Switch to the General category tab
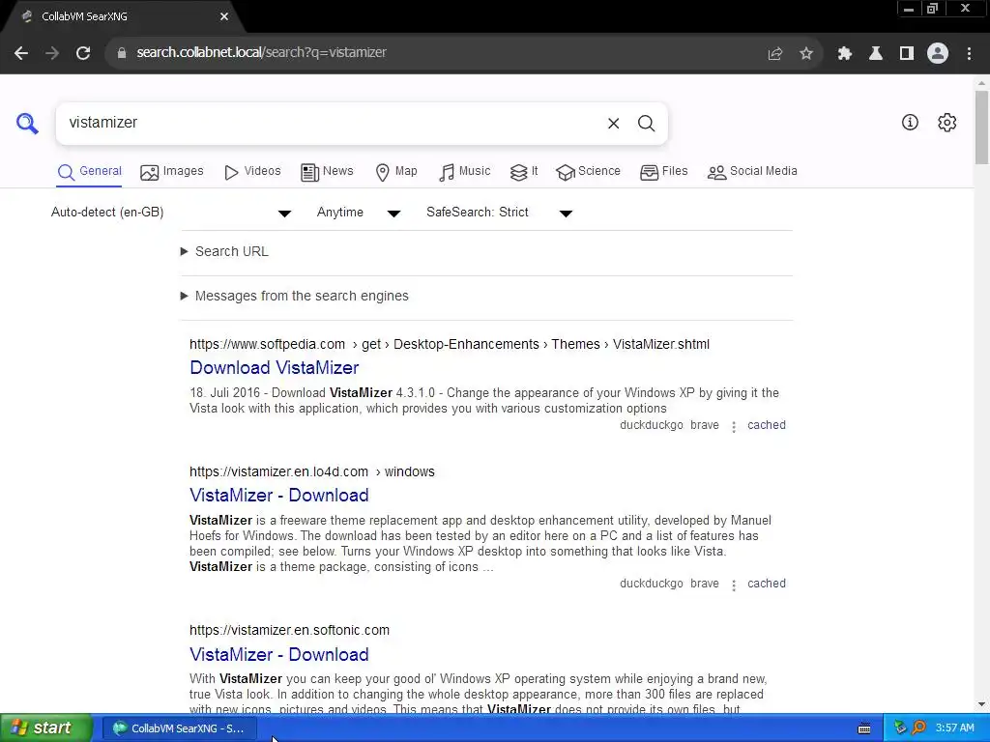Viewport: 990px width, 742px height. coord(89,172)
